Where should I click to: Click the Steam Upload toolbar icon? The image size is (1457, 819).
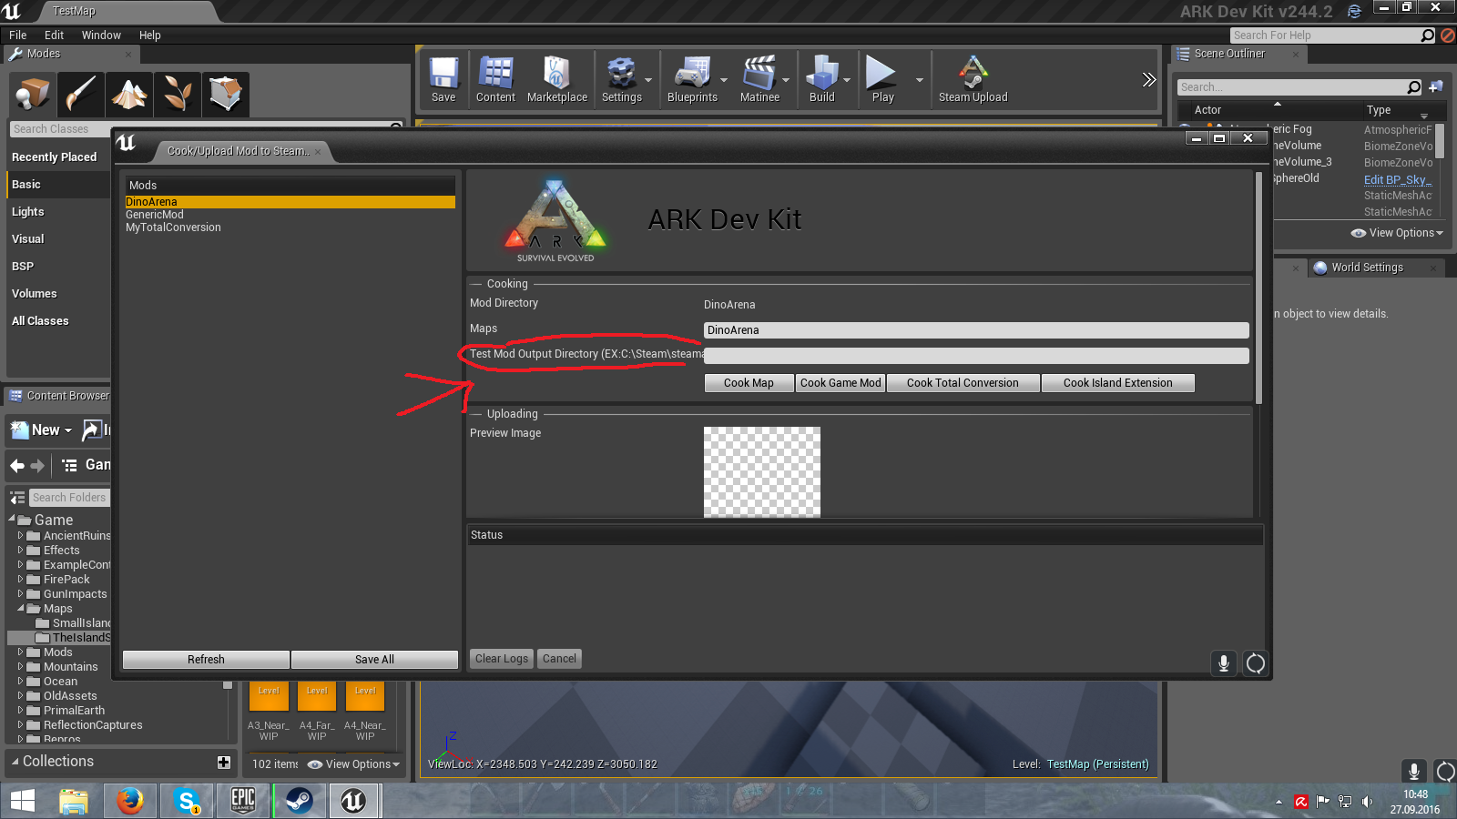(x=973, y=79)
